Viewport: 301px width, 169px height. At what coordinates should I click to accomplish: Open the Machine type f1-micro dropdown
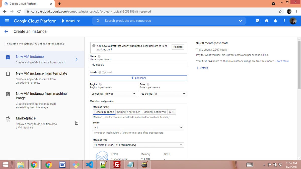click(x=138, y=145)
